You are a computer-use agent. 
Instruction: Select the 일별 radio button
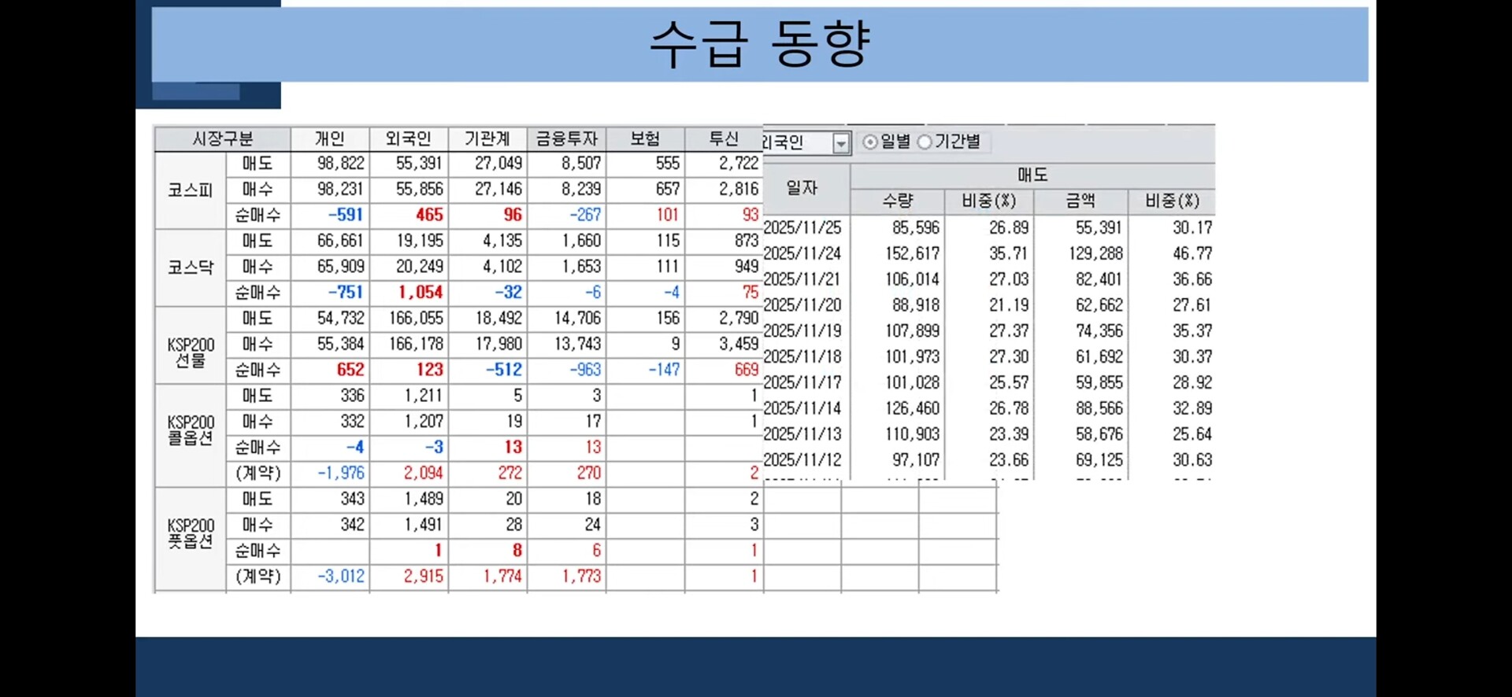(870, 142)
